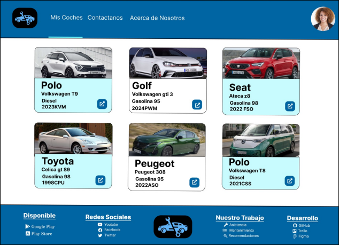This screenshot has height=245, width=339.
Task: Click the green Peugeot 308 photo
Action: 167,140
